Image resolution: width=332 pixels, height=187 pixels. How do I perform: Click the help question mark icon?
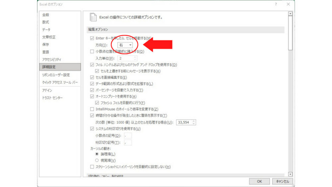click(276, 4)
